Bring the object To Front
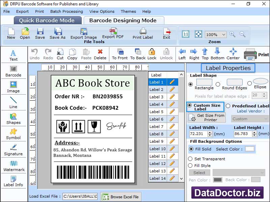Image resolution: width=270 pixels, height=202 pixels. coord(120,54)
